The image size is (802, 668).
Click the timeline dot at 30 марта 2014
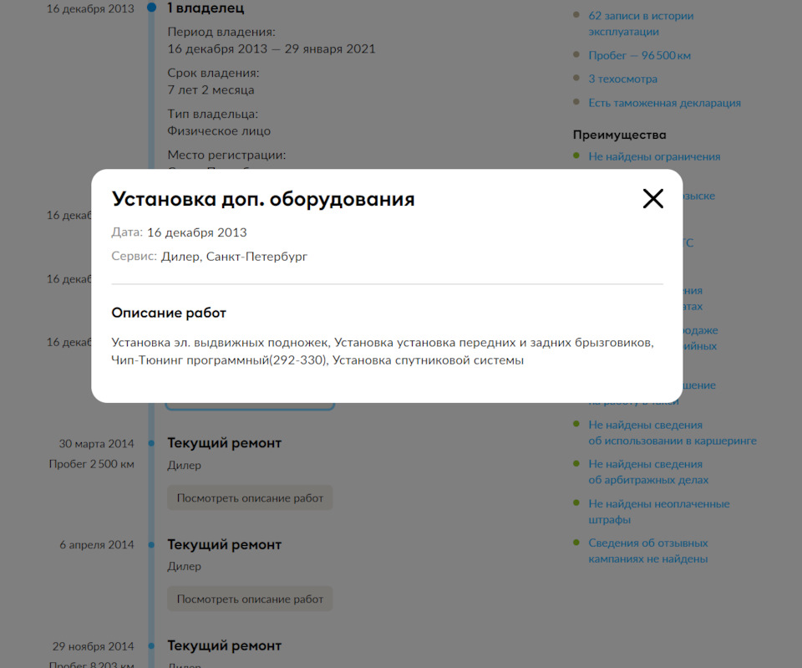[x=151, y=443]
